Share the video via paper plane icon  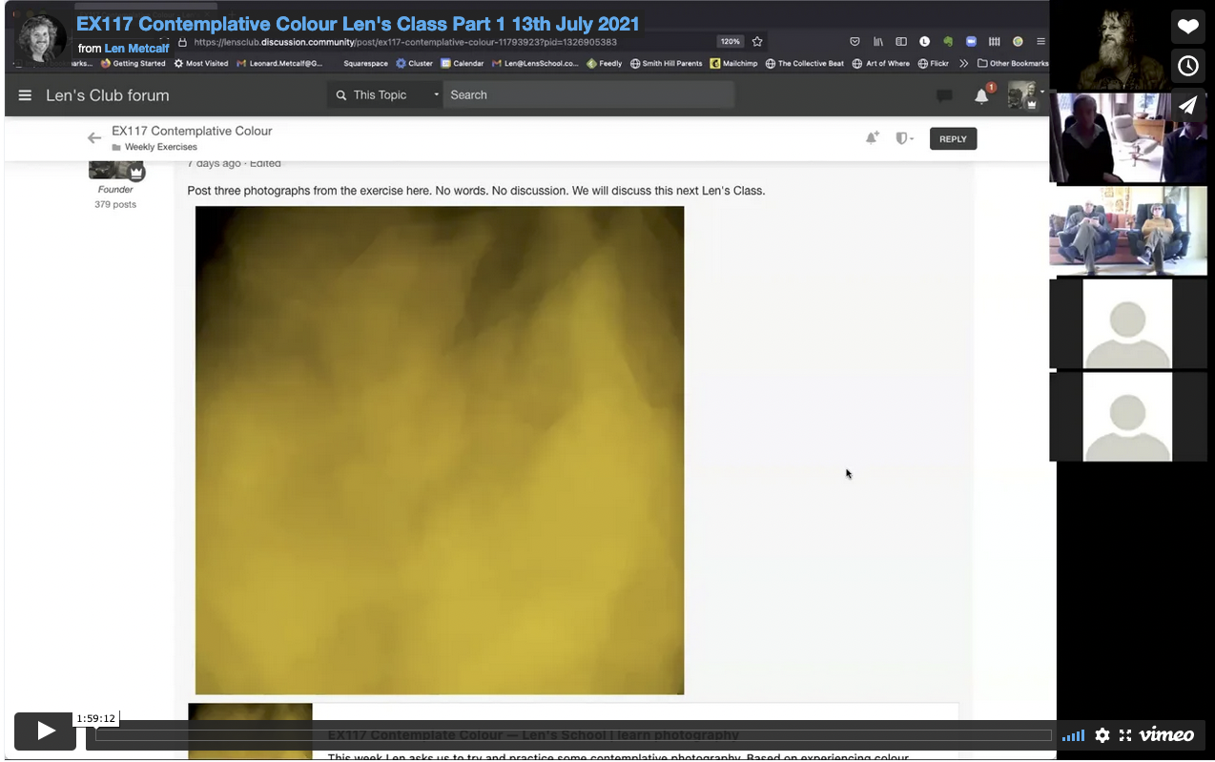click(1187, 105)
